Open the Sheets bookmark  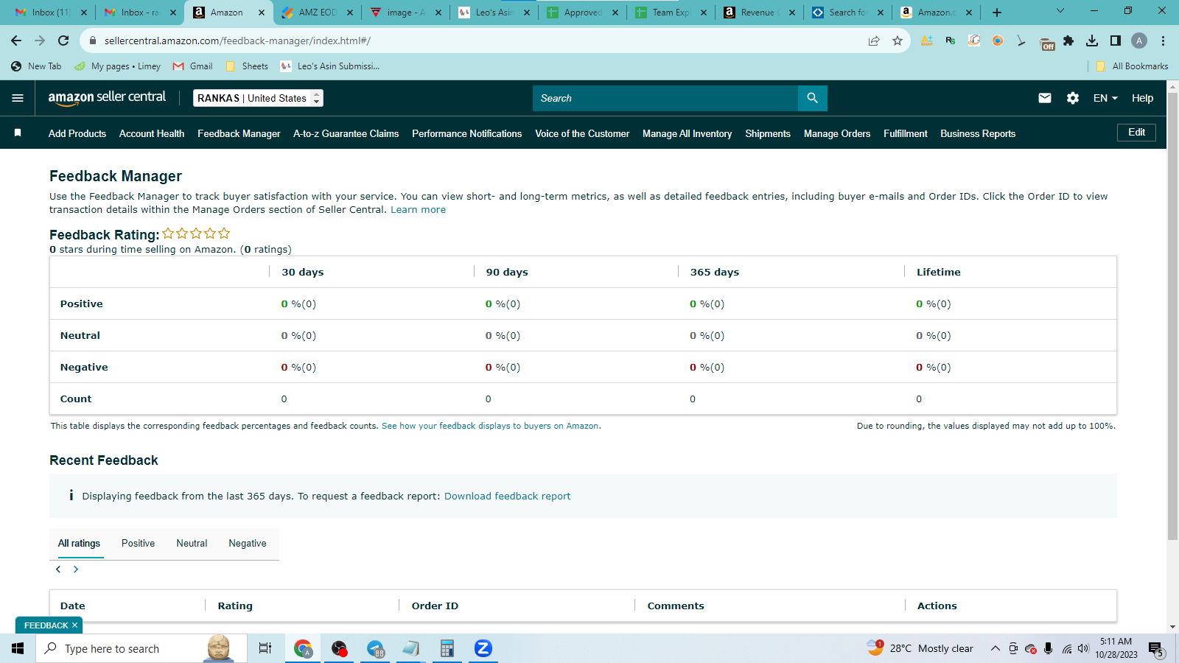pyautogui.click(x=247, y=66)
